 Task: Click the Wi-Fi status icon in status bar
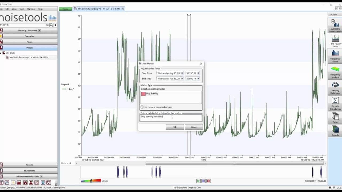[334, 188]
